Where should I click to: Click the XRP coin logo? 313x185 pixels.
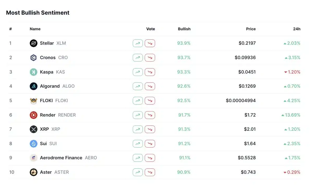pos(34,129)
